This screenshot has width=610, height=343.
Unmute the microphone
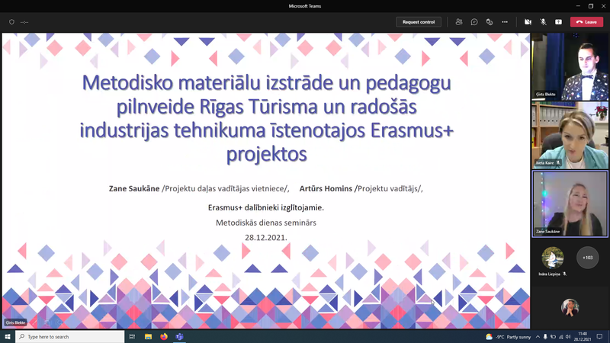543,22
